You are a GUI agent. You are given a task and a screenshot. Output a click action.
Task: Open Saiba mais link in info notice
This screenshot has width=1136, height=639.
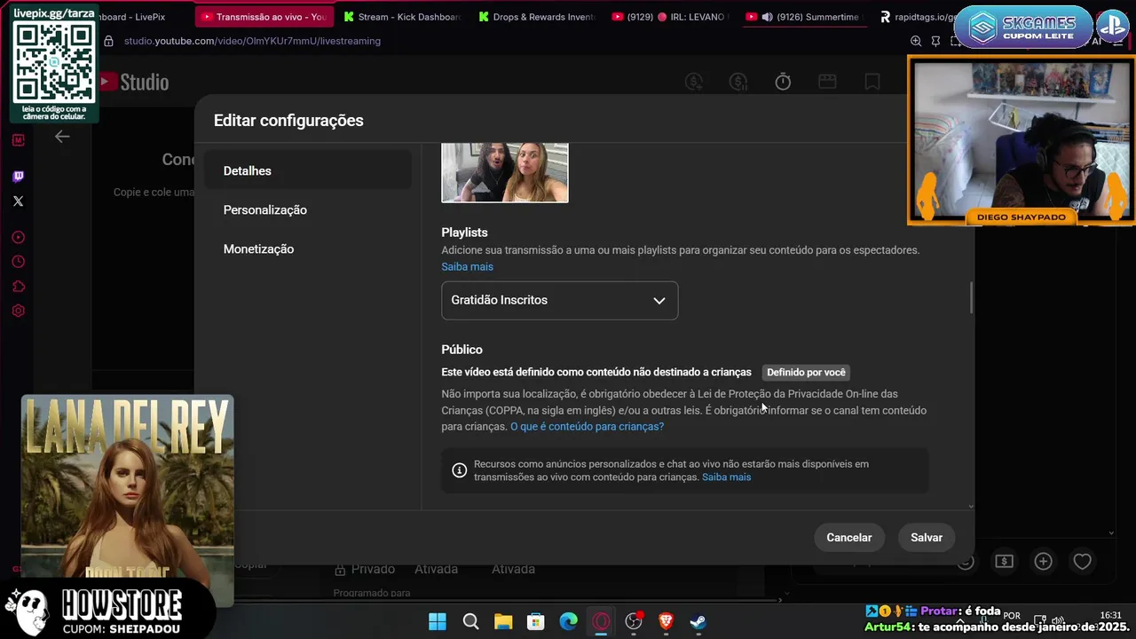726,477
